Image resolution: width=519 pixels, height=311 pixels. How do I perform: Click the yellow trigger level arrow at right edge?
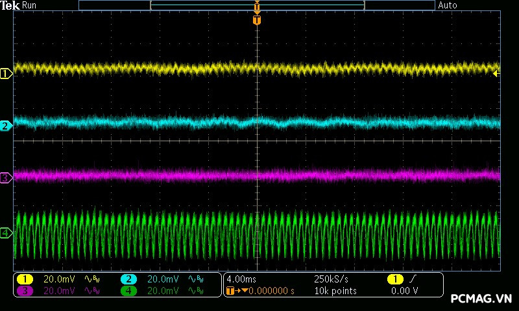tap(496, 74)
